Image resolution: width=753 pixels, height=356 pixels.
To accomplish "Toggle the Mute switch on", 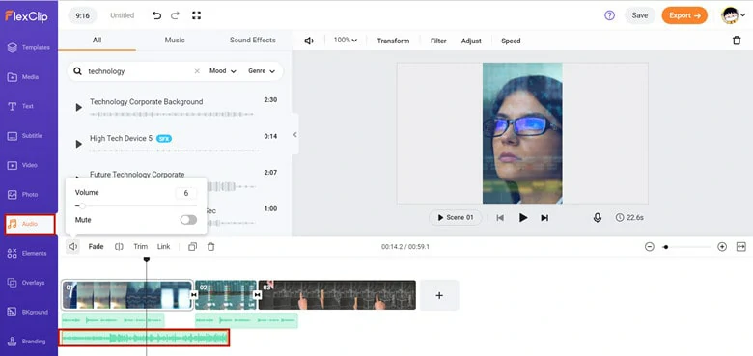I will pyautogui.click(x=188, y=220).
